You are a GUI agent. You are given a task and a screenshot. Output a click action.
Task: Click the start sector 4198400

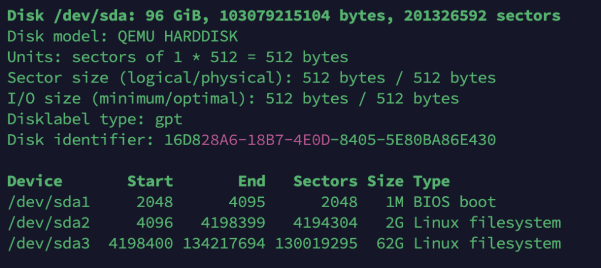click(x=141, y=243)
